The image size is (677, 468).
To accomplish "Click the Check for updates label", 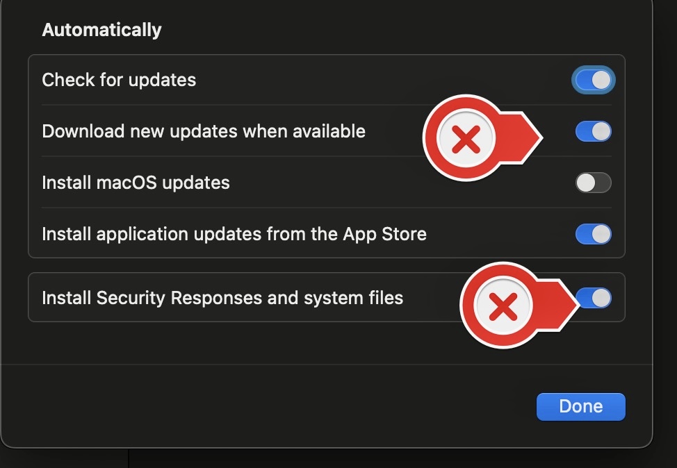I will (x=119, y=80).
